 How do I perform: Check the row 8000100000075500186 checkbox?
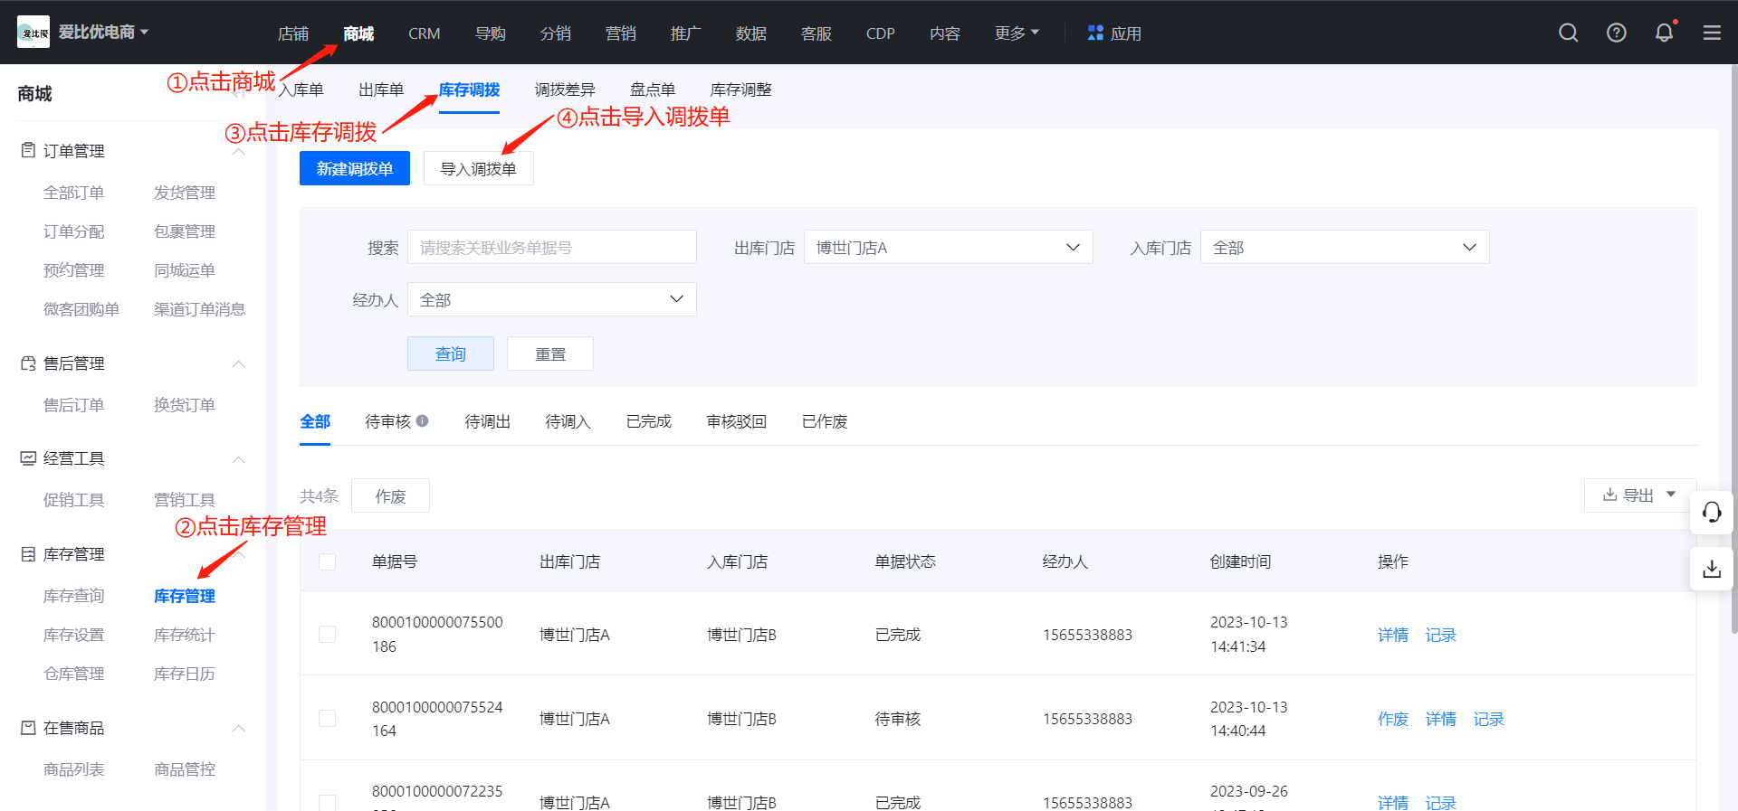tap(328, 634)
